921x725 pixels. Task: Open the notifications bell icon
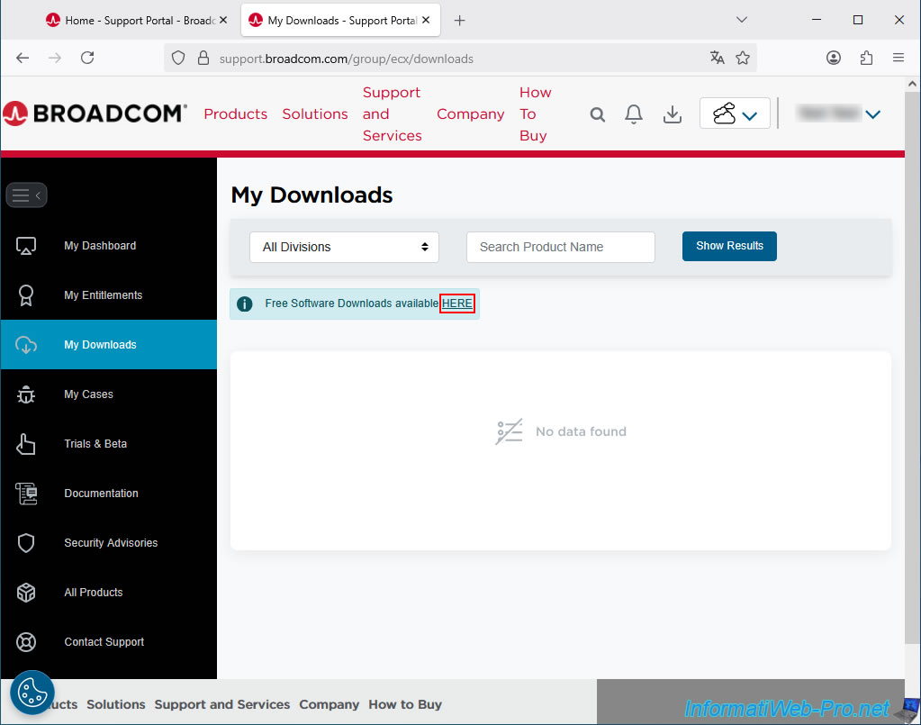(x=634, y=114)
